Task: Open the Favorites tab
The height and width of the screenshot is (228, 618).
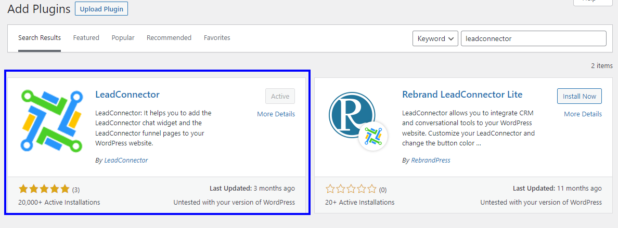Action: [217, 38]
